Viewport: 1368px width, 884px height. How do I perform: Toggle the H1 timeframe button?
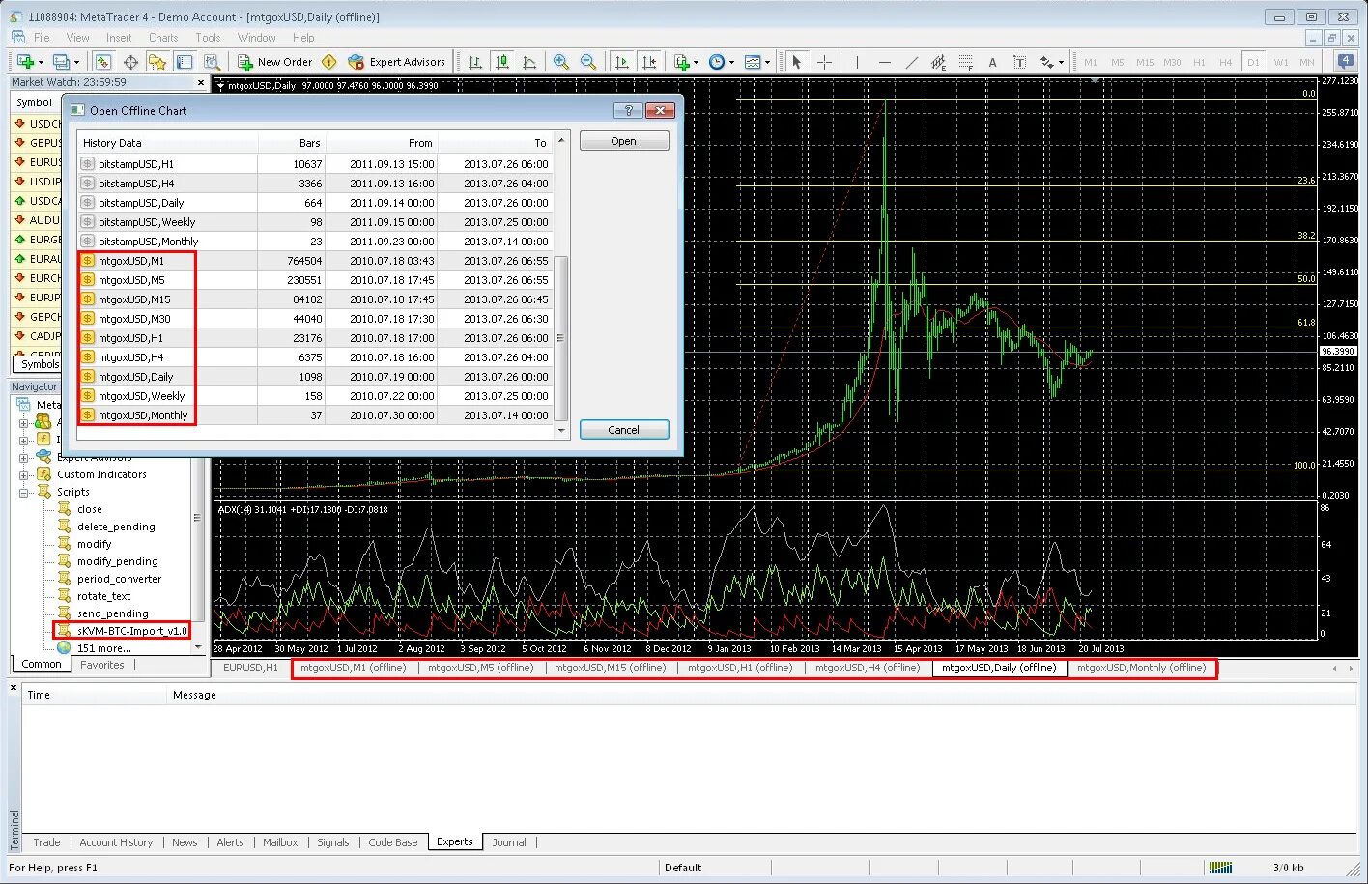pyautogui.click(x=1199, y=62)
